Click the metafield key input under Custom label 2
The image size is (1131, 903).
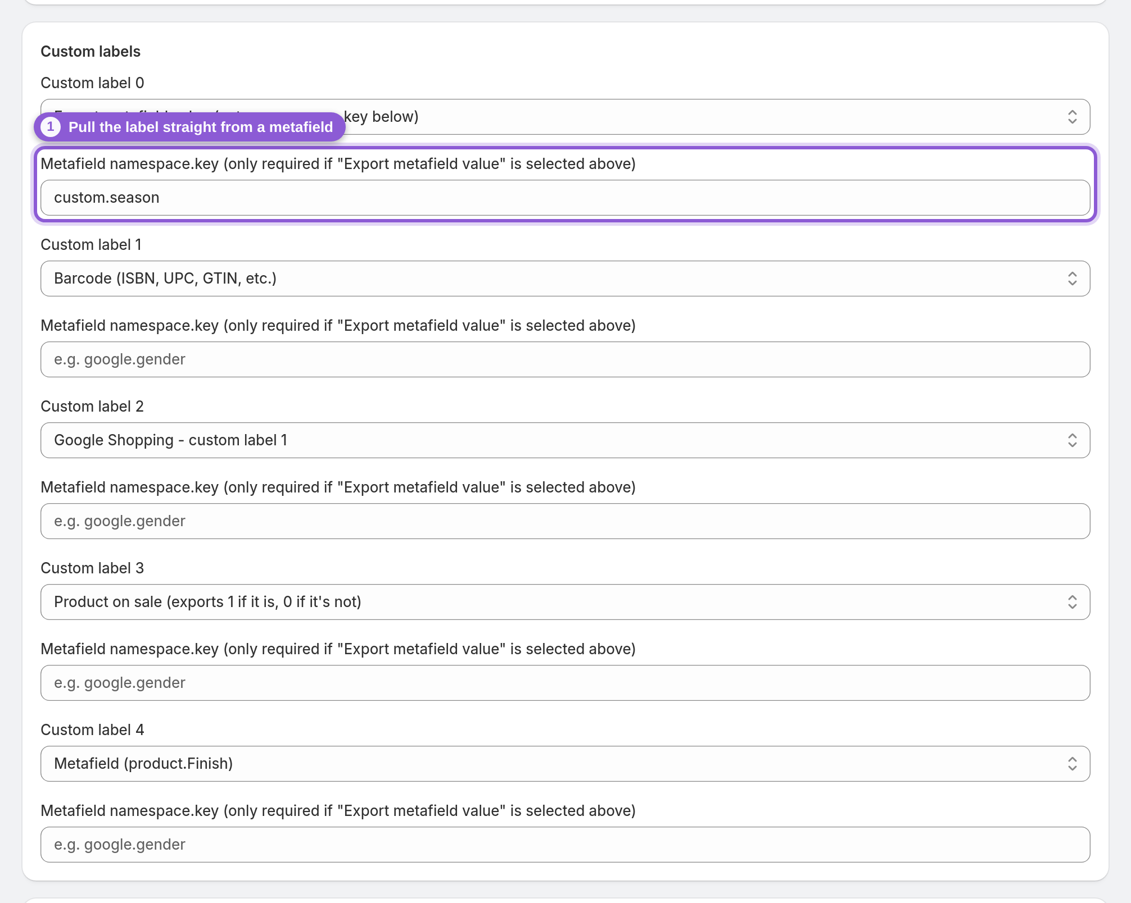click(565, 521)
